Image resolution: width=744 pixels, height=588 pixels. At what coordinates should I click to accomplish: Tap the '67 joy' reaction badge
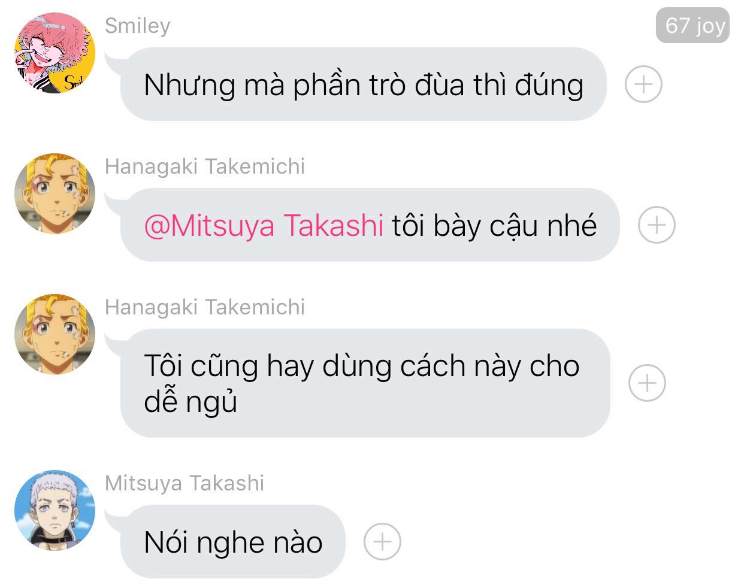tap(692, 25)
